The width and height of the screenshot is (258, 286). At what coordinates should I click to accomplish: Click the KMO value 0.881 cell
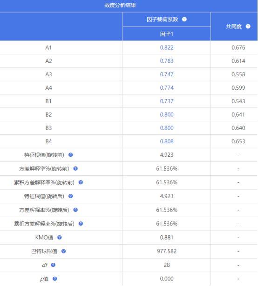[167, 238]
